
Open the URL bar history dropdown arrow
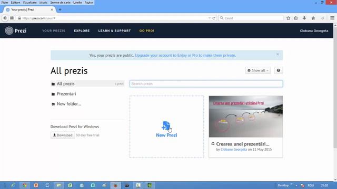[x=210, y=18]
